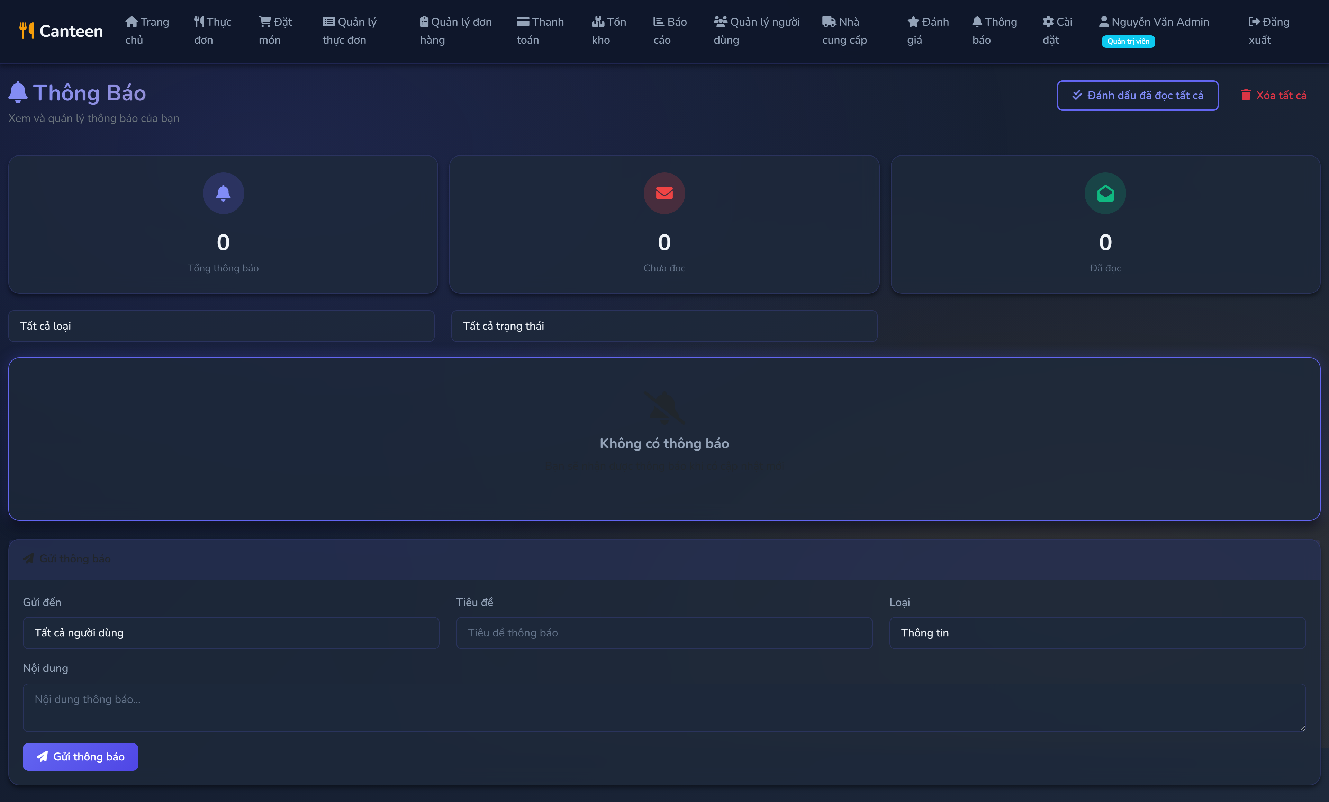Go to Thực đơn menu page
1329x802 pixels.
[213, 31]
